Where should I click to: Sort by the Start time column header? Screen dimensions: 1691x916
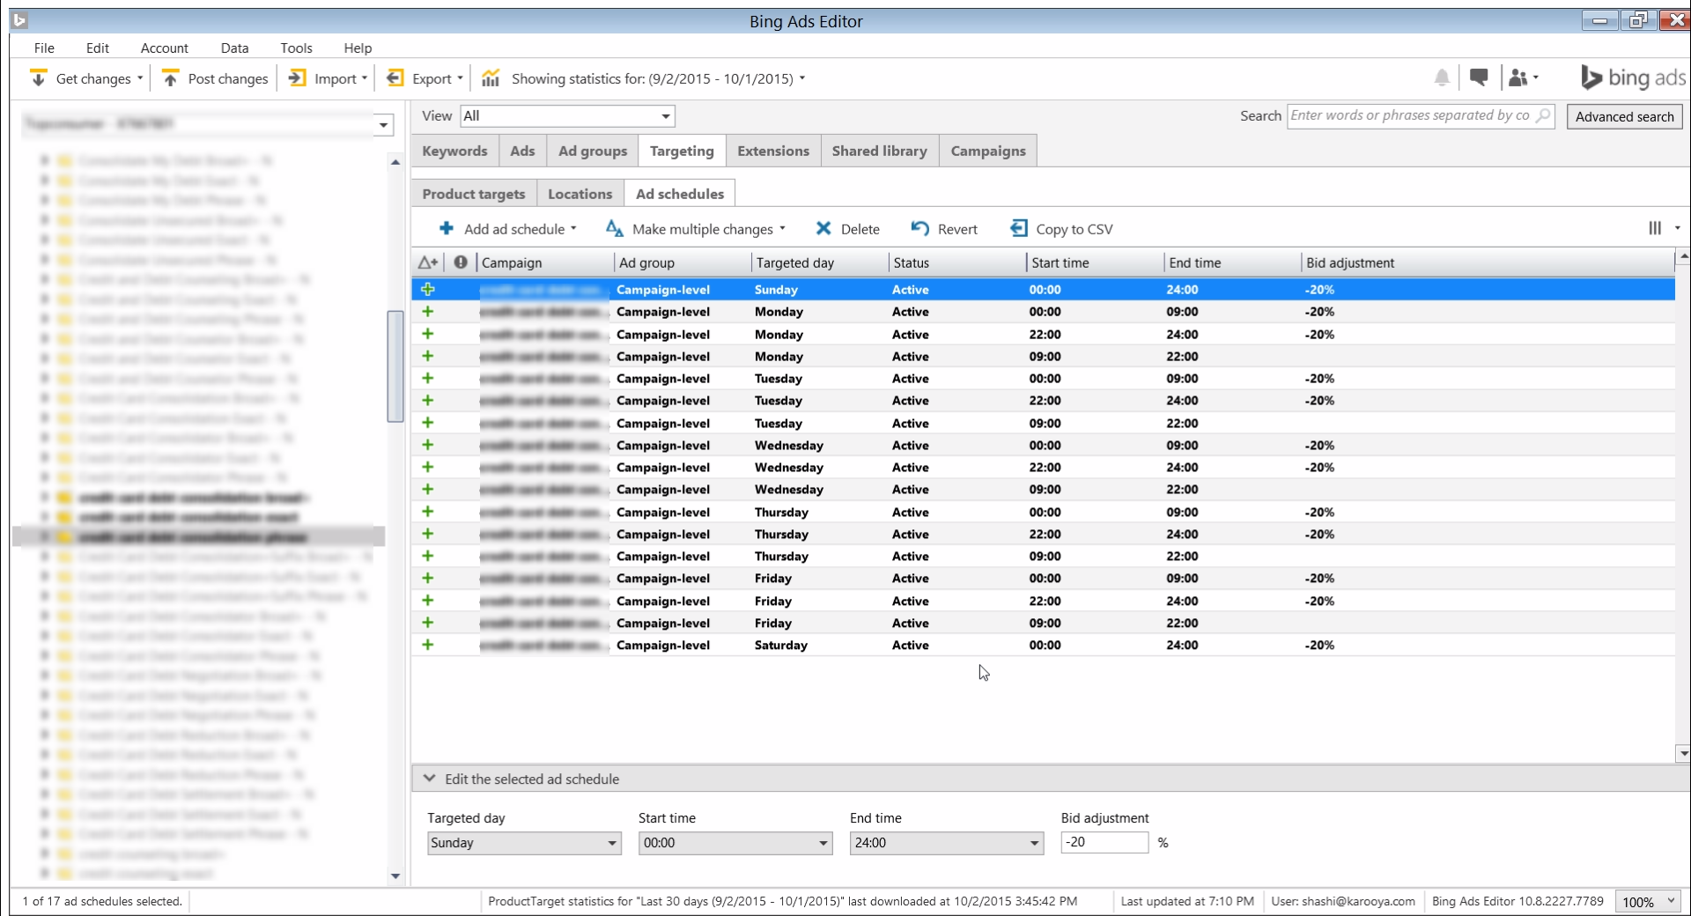[x=1095, y=262]
